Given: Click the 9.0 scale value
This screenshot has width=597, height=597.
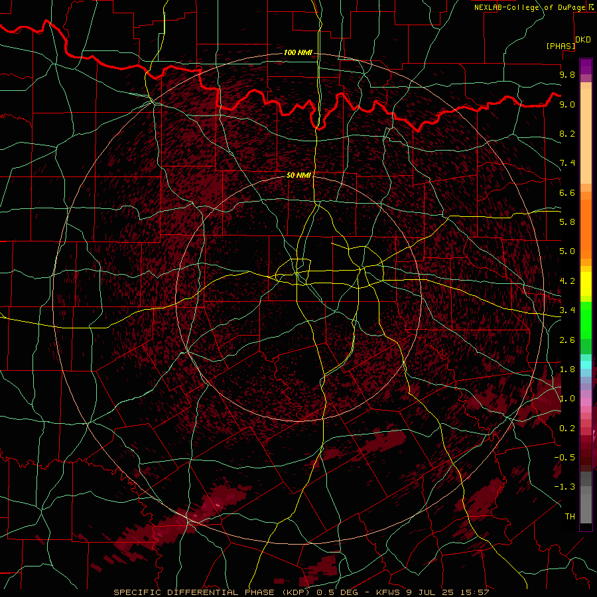Looking at the screenshot, I should click(567, 104).
